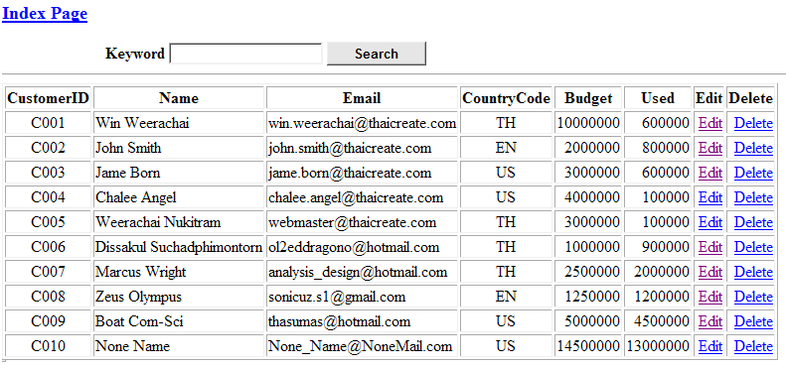Click the name Jame Born
Screen dimensions: 786x368
[128, 173]
